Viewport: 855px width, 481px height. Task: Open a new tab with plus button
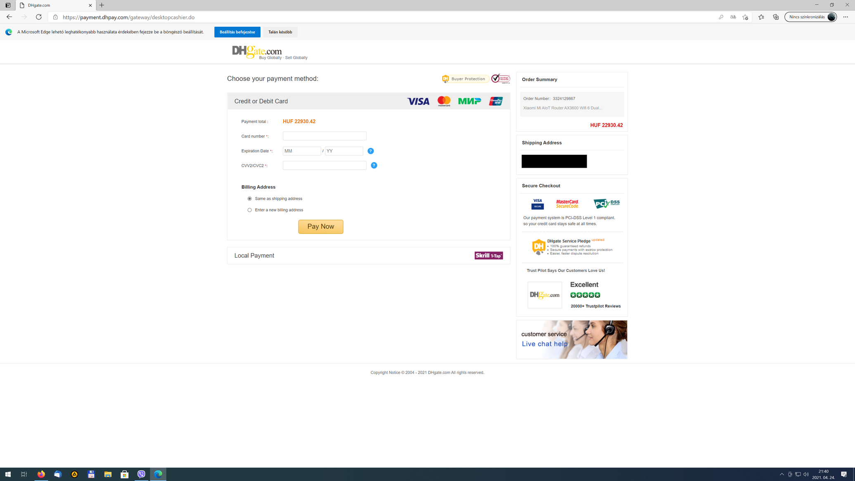(102, 5)
